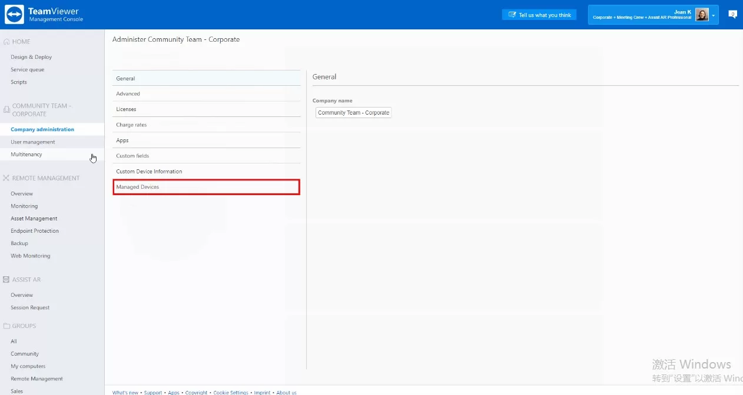Click the TeamViewer logo icon

pyautogui.click(x=15, y=15)
